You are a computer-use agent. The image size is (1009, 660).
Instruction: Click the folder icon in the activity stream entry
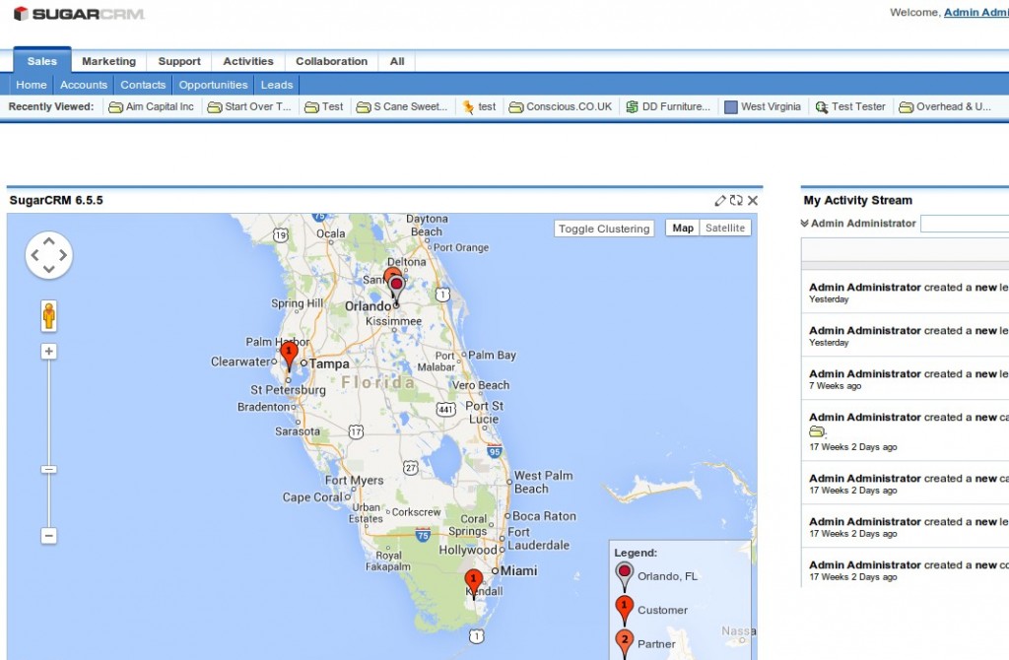click(x=817, y=431)
